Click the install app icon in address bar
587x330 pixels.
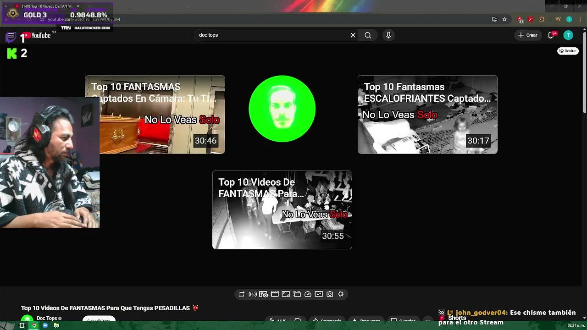[494, 19]
